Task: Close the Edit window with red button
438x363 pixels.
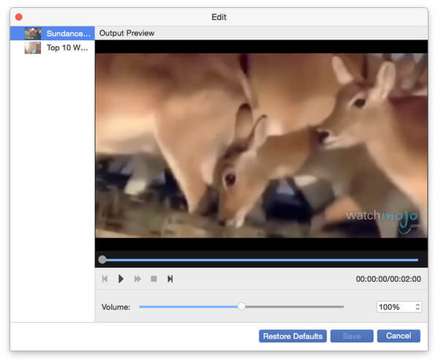Action: coord(19,17)
